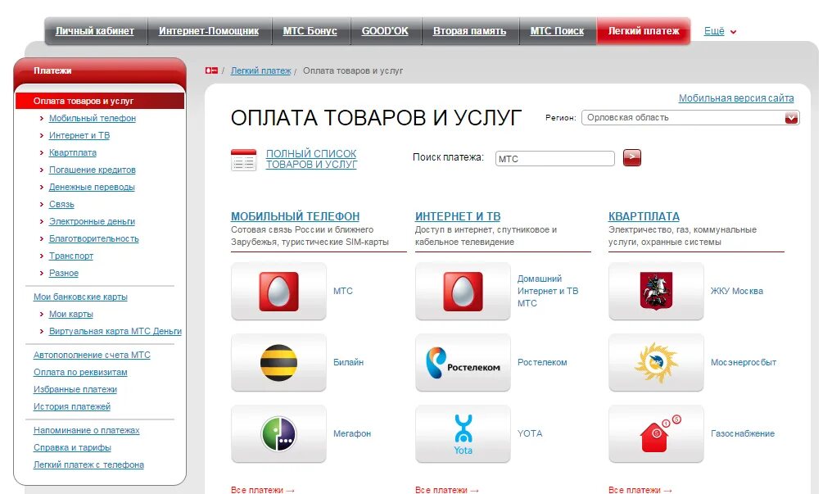The width and height of the screenshot is (832, 494).
Task: Click Все платежи under Мобильный телефон
Action: (x=263, y=490)
